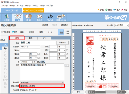
Task: Open 連名4 honorific dropdown
Action: [62, 54]
